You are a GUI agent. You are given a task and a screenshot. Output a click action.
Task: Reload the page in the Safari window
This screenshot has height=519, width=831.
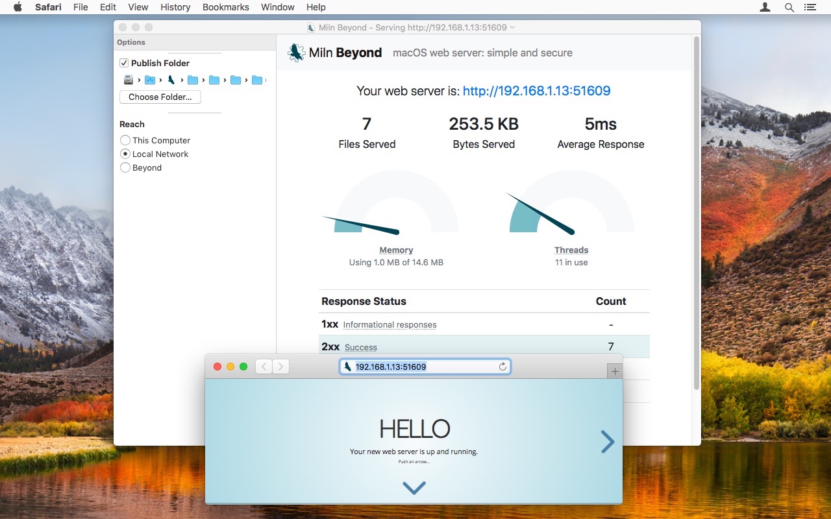point(502,367)
